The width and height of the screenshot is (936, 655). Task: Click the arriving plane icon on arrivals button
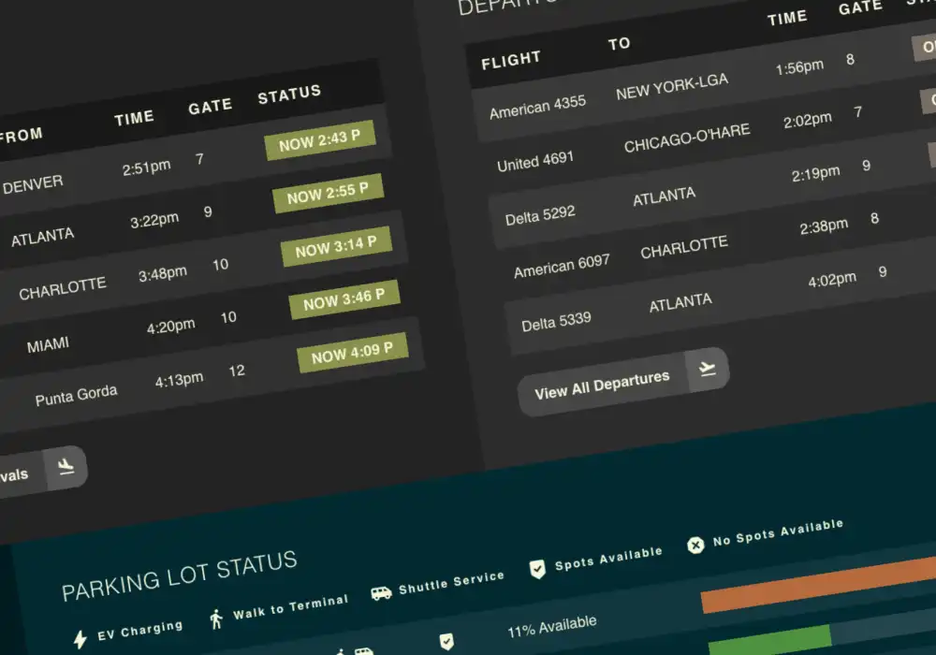pyautogui.click(x=66, y=467)
